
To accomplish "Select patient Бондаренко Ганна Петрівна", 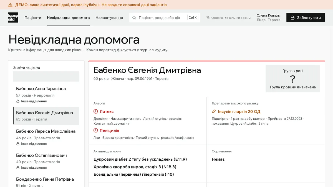I will click(x=46, y=180).
